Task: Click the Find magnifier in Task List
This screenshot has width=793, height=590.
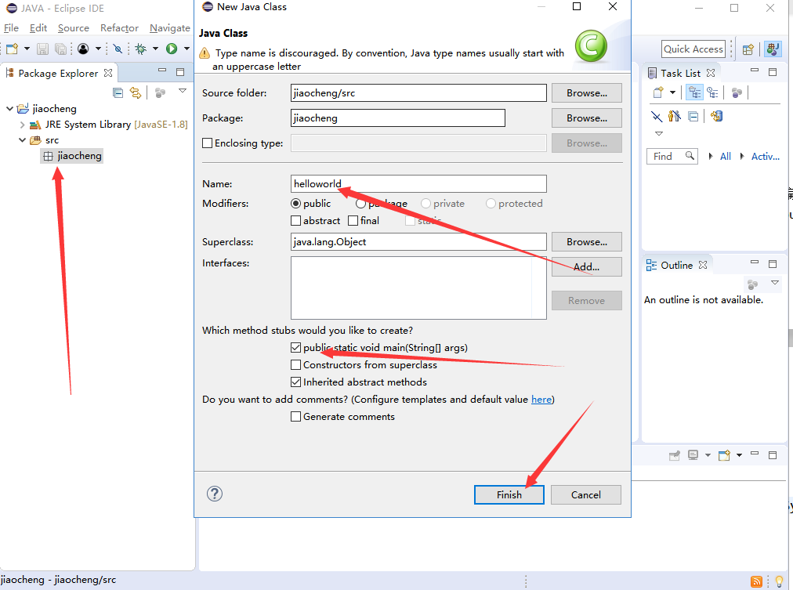Action: (x=690, y=156)
